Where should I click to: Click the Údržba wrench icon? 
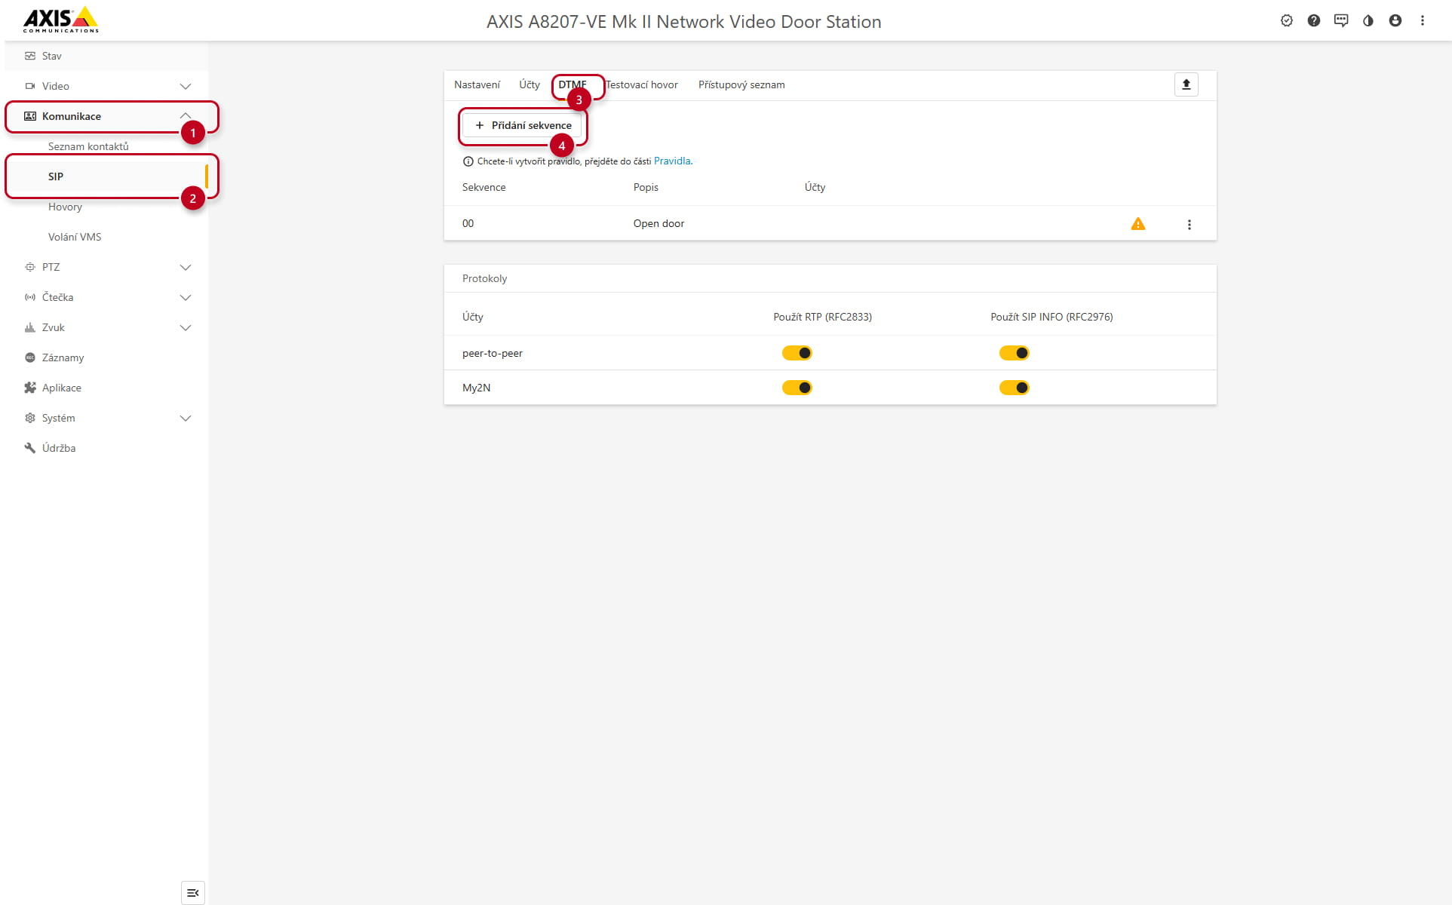(x=30, y=448)
